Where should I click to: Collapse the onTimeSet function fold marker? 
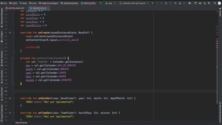pyautogui.click(x=14, y=113)
